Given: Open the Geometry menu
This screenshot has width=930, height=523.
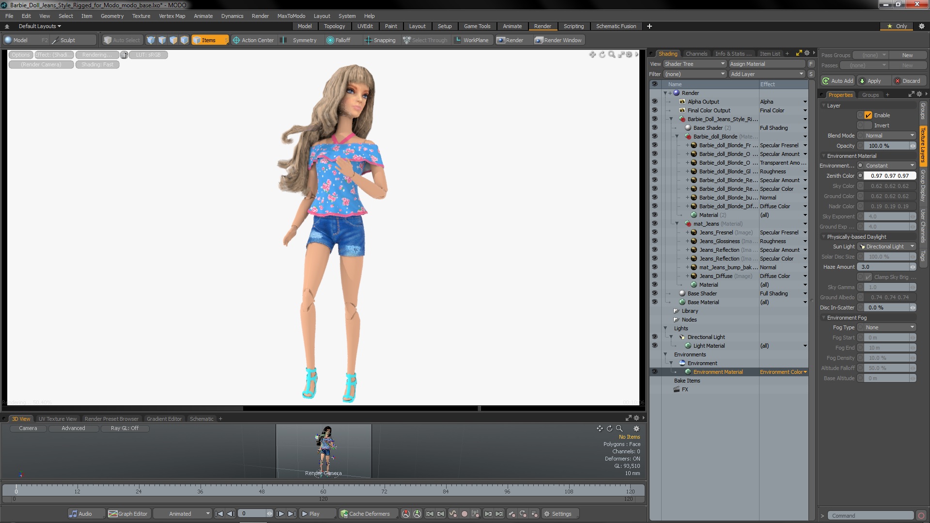Looking at the screenshot, I should (112, 16).
